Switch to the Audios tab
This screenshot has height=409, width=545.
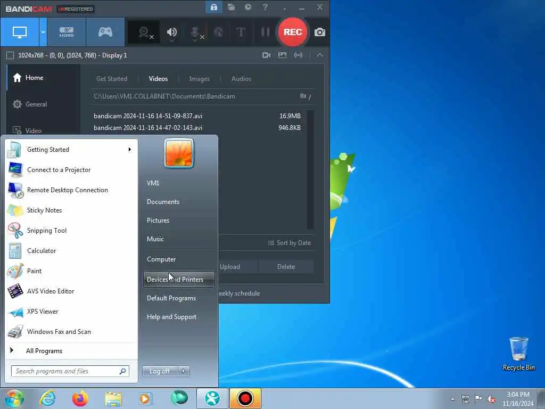pos(241,79)
